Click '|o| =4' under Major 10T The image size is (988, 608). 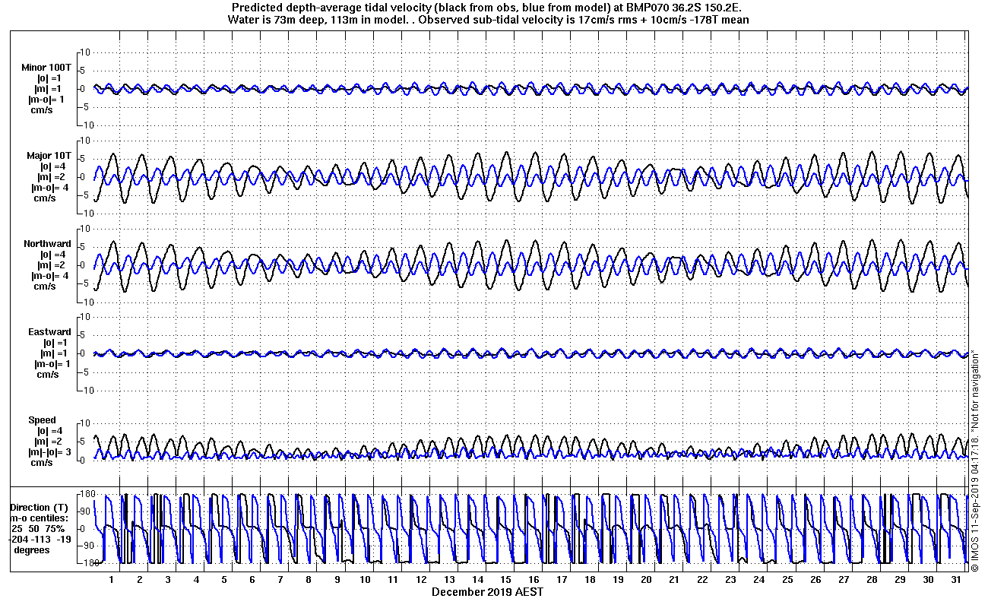click(52, 166)
